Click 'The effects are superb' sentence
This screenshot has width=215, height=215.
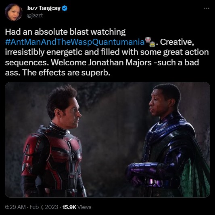coord(66,73)
